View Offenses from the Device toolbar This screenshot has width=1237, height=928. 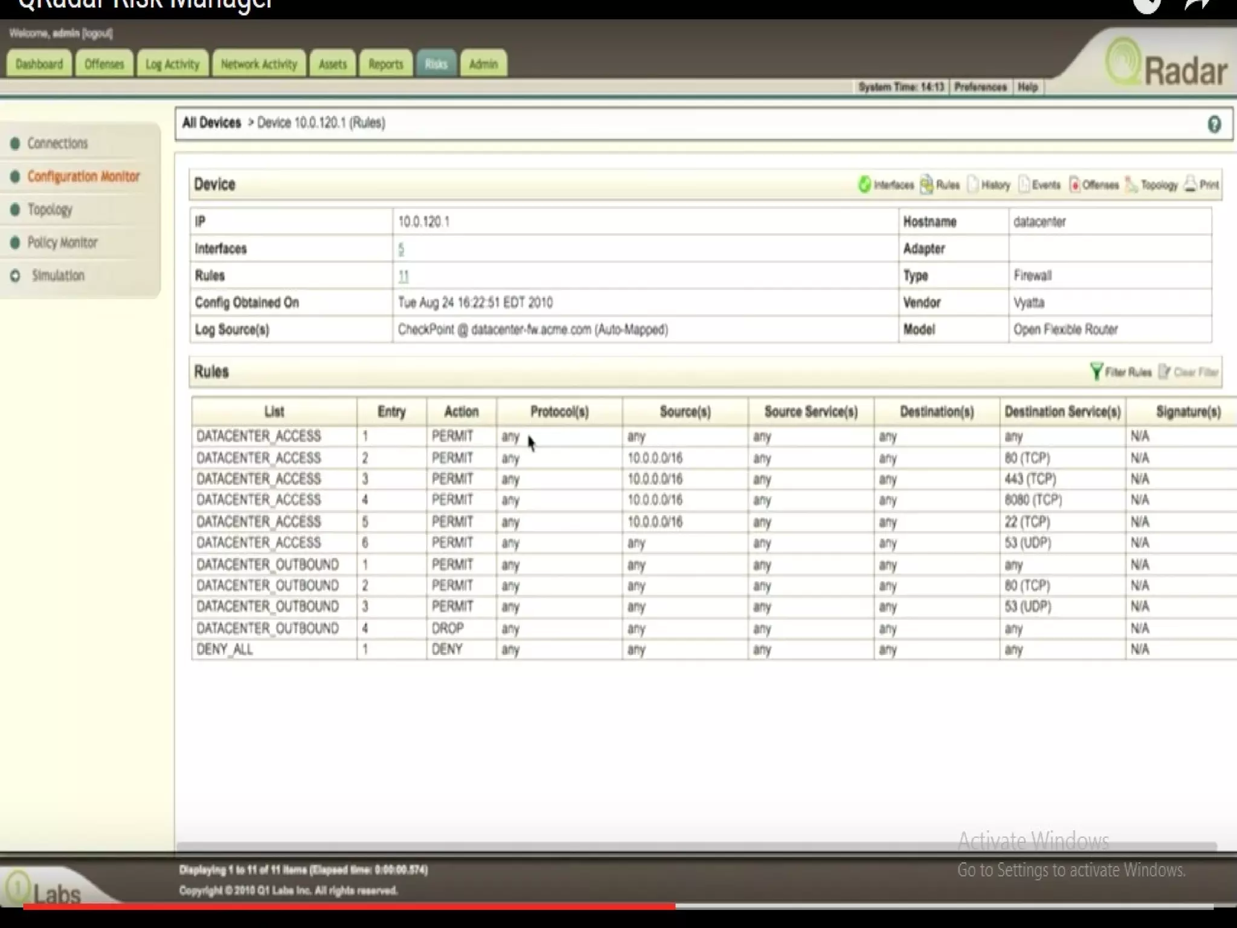pyautogui.click(x=1093, y=185)
